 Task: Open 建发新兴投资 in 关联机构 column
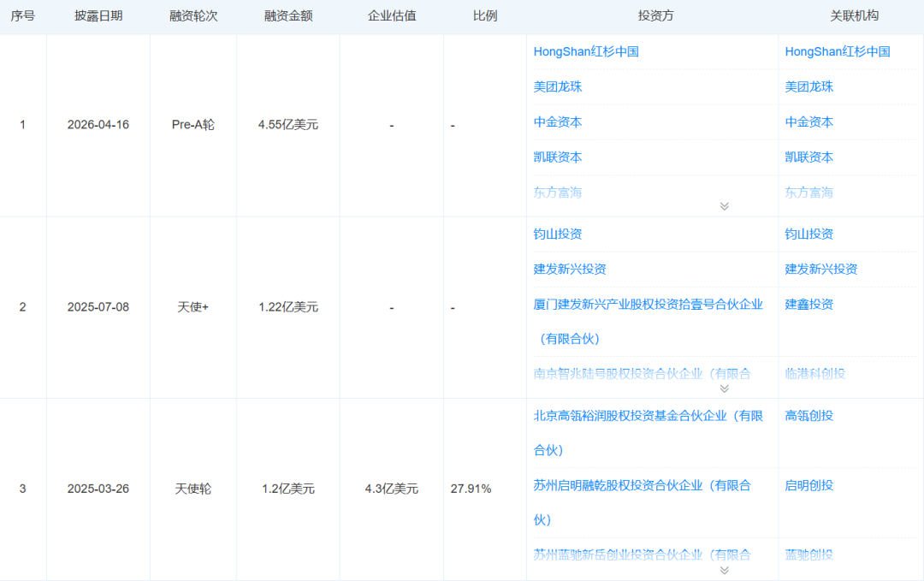820,270
